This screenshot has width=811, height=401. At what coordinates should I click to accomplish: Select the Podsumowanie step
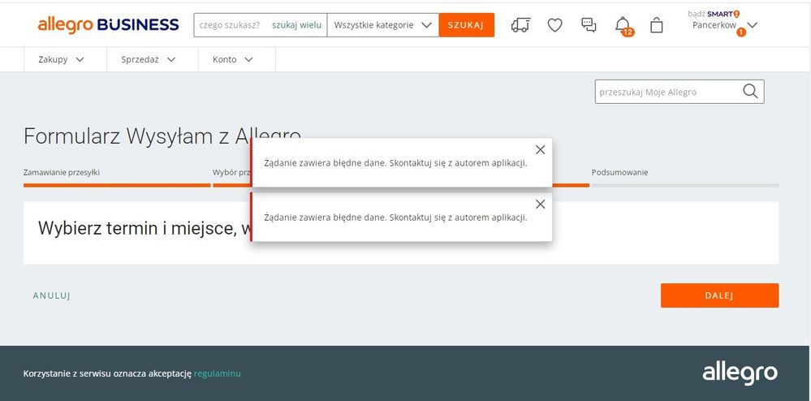point(619,172)
